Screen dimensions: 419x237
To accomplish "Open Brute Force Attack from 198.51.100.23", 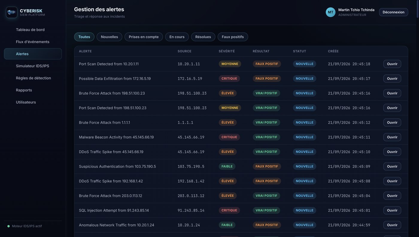I will (x=392, y=93).
